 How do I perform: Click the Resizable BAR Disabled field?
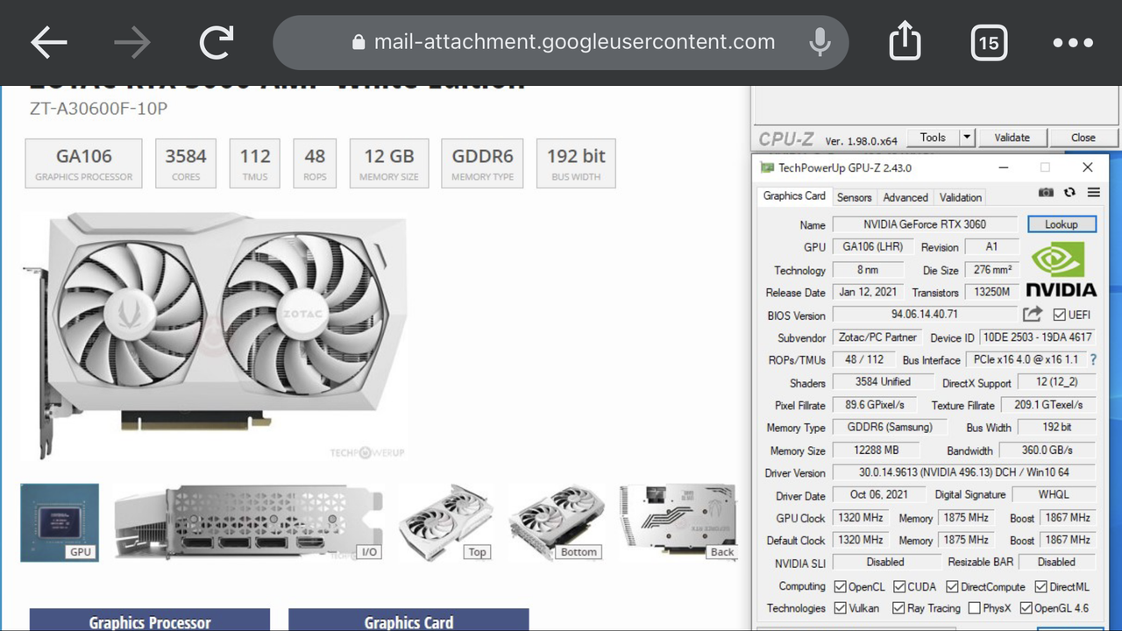click(x=1056, y=562)
